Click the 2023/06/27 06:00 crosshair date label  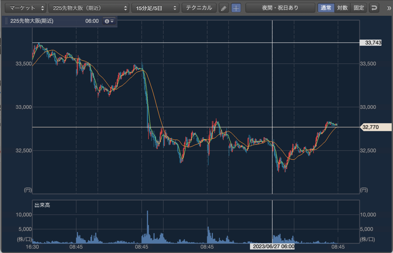point(272,246)
